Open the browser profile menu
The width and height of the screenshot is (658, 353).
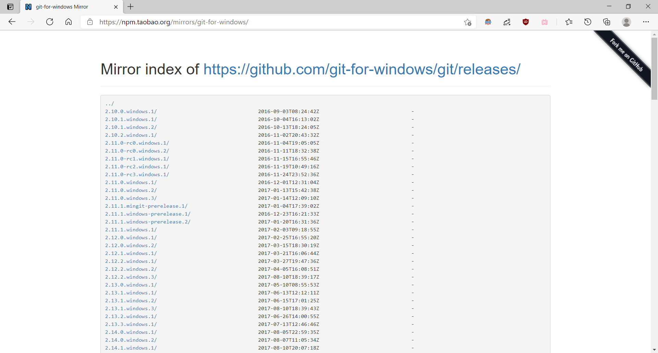[626, 22]
